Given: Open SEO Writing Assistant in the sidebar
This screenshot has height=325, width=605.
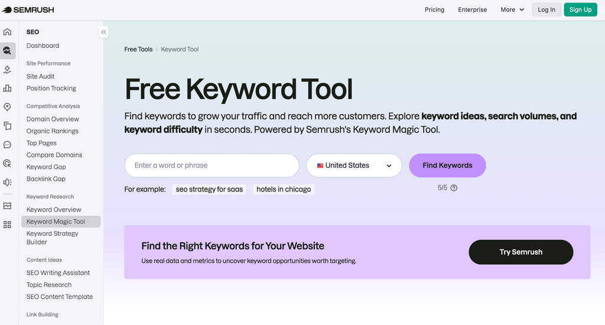Looking at the screenshot, I should (58, 273).
